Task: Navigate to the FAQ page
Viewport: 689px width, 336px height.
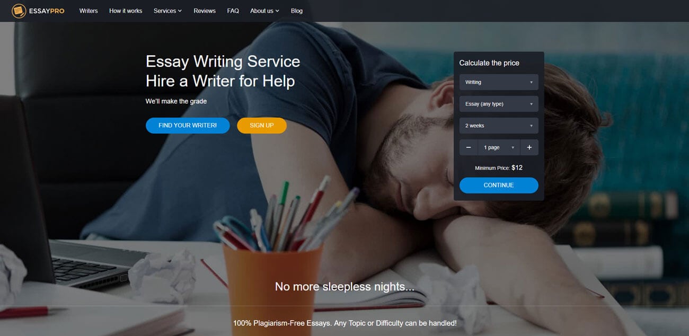Action: pyautogui.click(x=233, y=11)
